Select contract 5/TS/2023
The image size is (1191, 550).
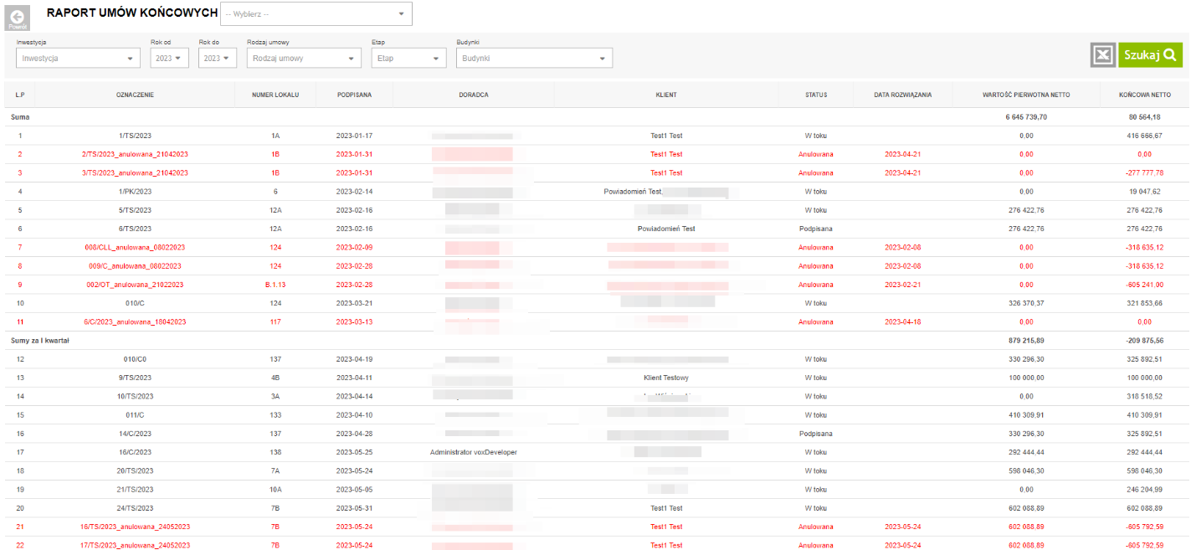tap(135, 210)
